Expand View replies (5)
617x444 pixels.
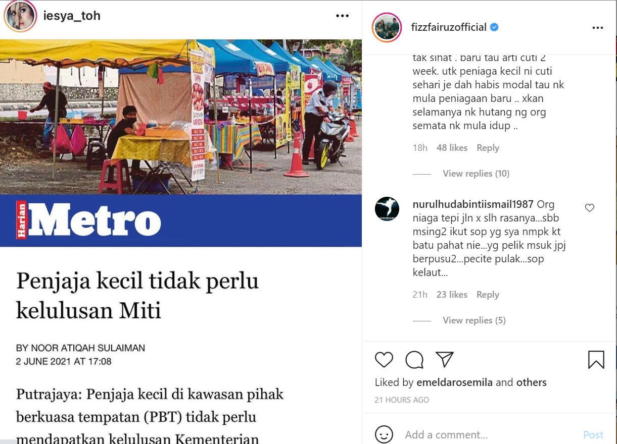pos(474,320)
